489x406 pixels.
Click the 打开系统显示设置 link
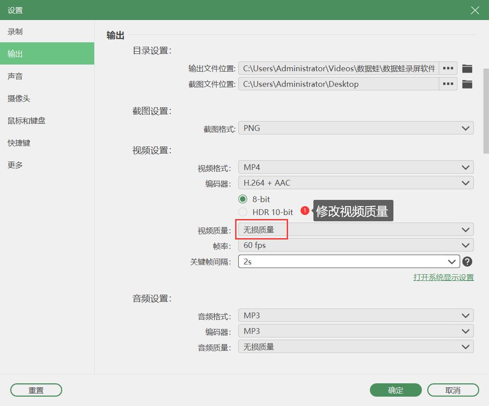click(x=444, y=277)
